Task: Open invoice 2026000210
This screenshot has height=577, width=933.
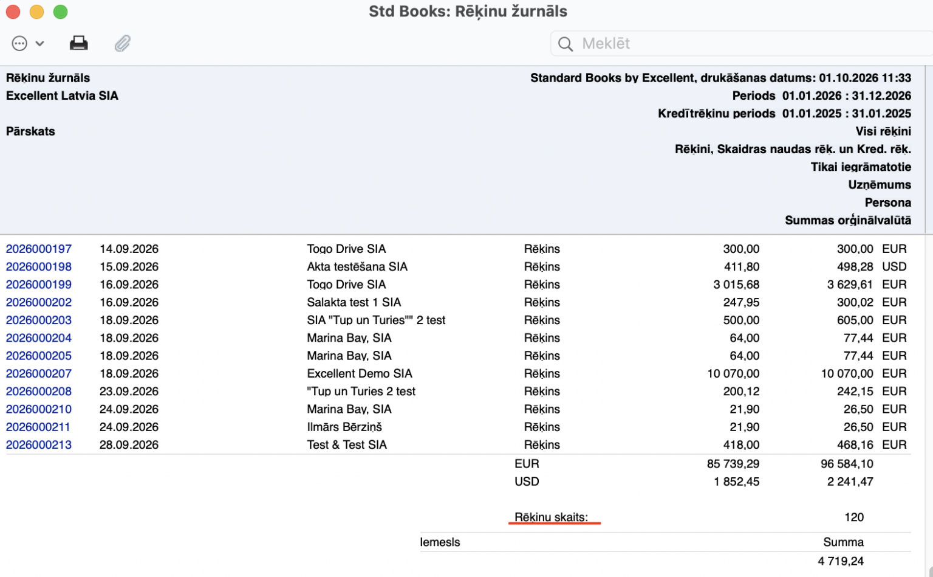Action: [x=39, y=409]
